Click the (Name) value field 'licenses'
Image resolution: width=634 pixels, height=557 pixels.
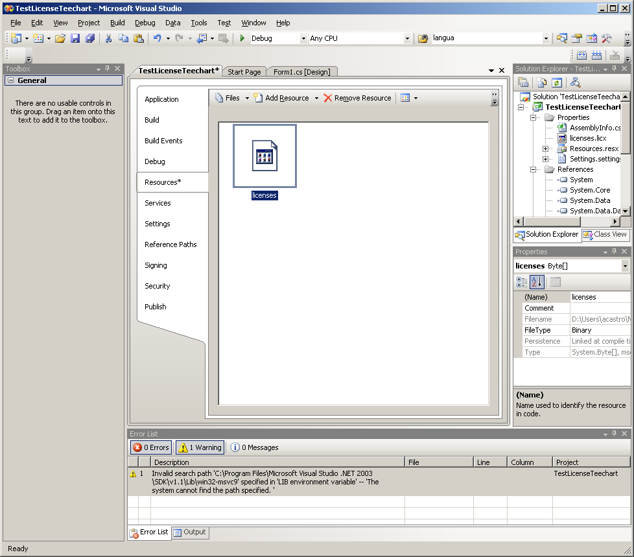coord(600,297)
